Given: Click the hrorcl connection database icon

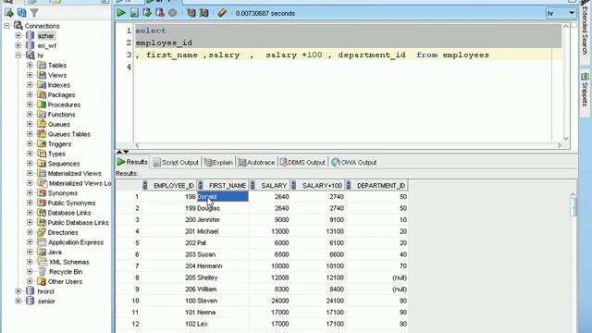Looking at the screenshot, I should point(31,291).
